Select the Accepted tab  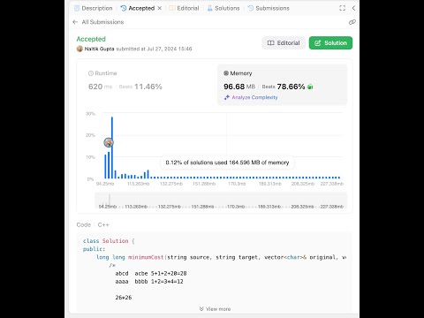click(138, 8)
